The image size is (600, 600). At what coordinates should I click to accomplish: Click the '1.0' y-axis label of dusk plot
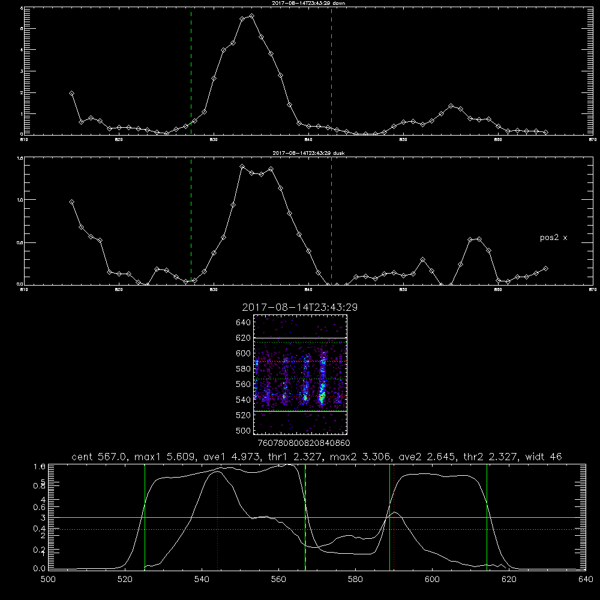tap(20, 200)
